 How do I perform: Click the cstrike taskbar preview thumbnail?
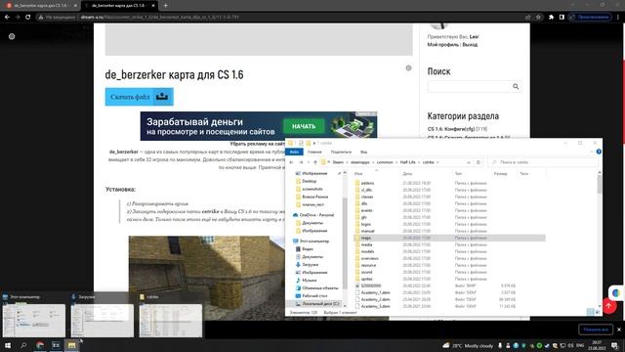(171, 320)
